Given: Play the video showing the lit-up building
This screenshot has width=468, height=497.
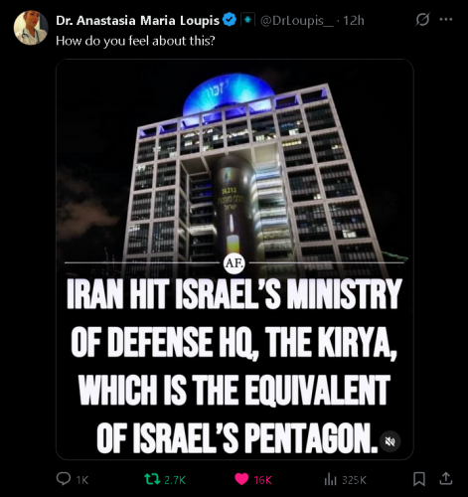Looking at the screenshot, I should 234,259.
